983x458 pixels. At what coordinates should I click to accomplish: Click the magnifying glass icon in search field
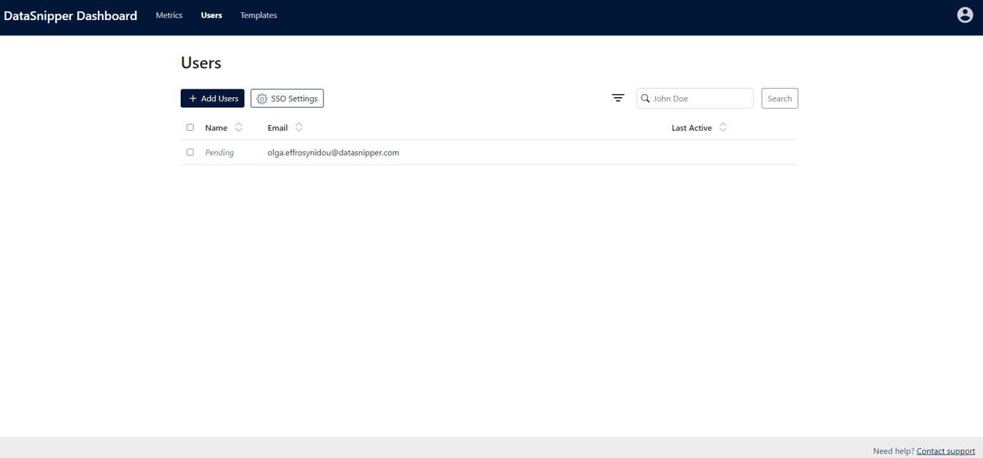tap(646, 98)
